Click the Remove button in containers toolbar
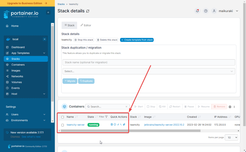This screenshot has height=152, width=246. point(219,107)
